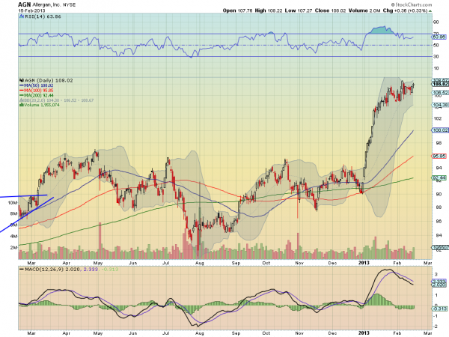Click the 86 price axis label

(438, 221)
